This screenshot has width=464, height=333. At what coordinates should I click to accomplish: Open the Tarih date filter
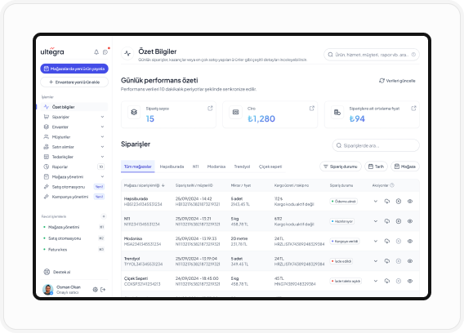coord(376,166)
